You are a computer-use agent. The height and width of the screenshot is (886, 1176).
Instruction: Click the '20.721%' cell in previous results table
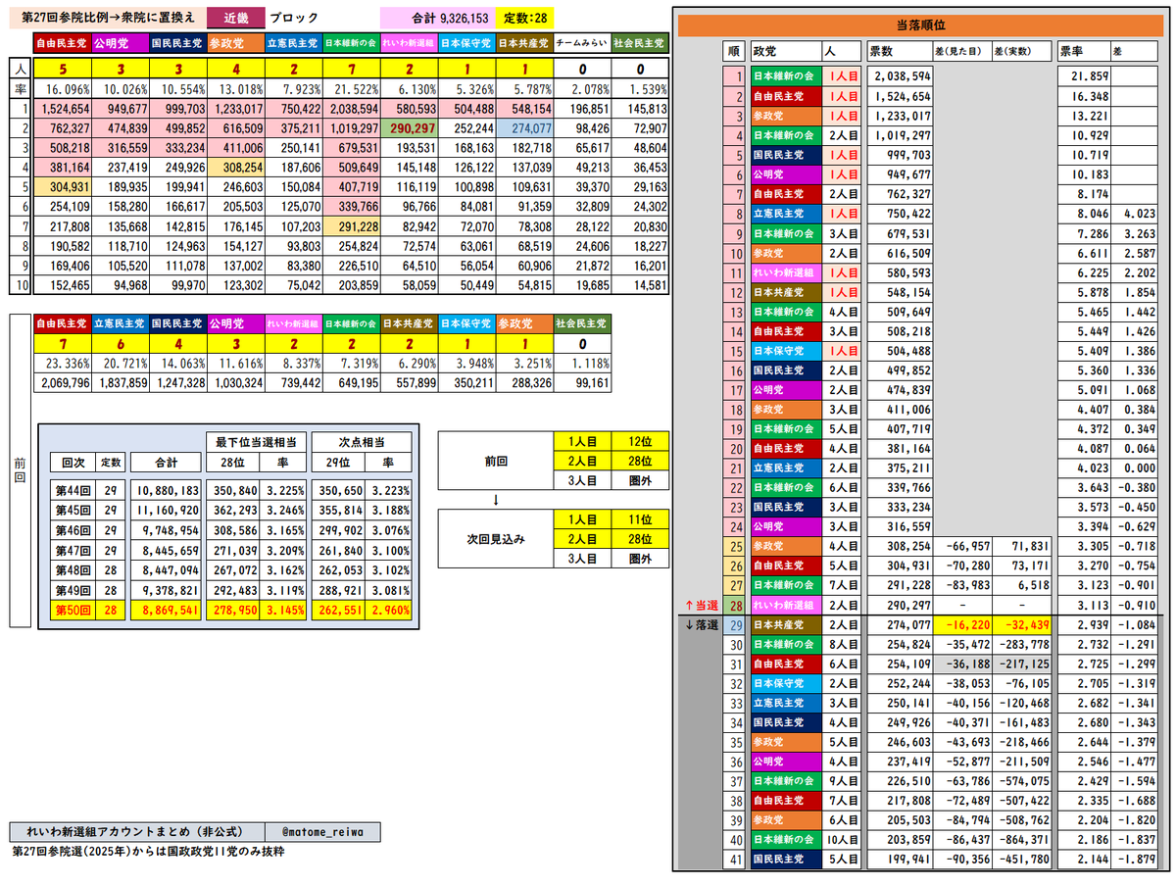coord(121,364)
